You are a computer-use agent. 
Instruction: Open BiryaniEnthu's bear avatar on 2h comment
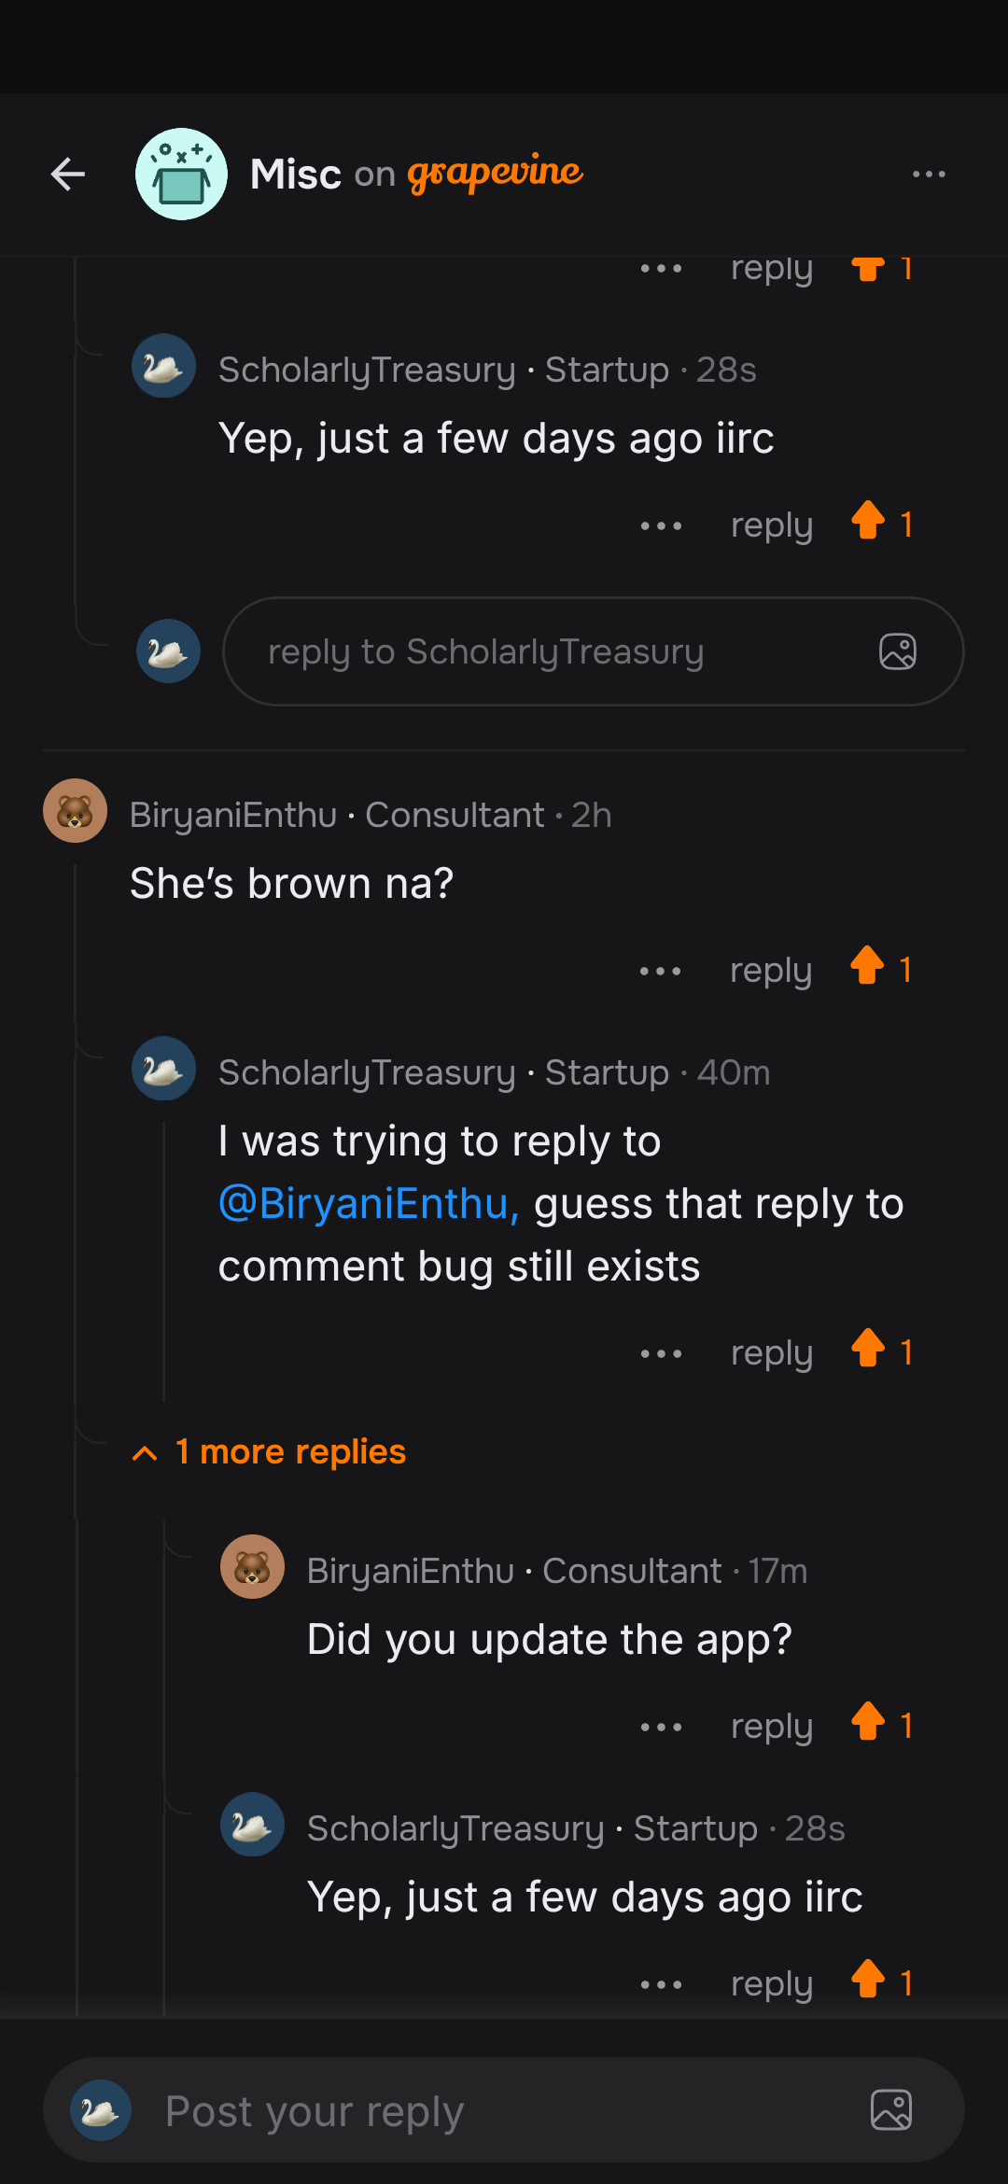pyautogui.click(x=76, y=811)
